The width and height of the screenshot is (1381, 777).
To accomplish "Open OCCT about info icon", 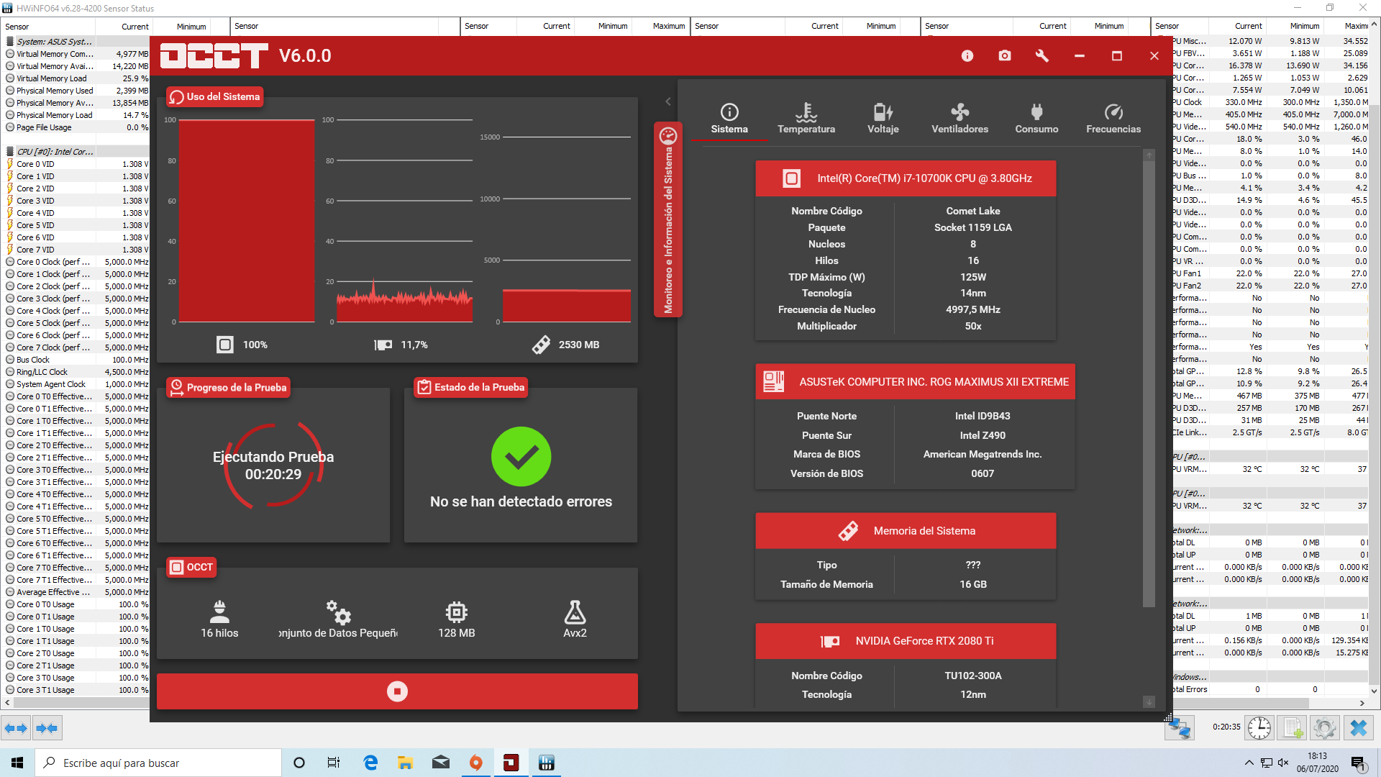I will pos(967,56).
